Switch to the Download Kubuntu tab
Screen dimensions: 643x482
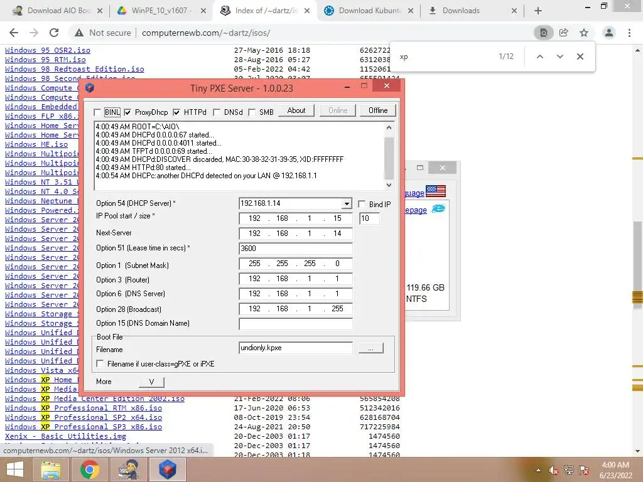point(369,11)
